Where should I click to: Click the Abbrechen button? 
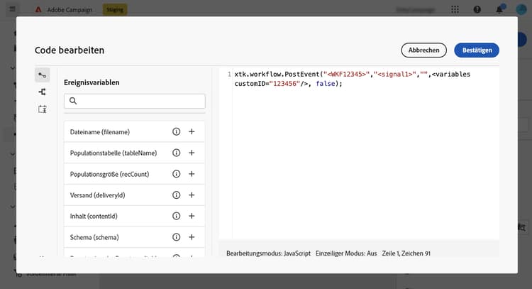pos(423,50)
